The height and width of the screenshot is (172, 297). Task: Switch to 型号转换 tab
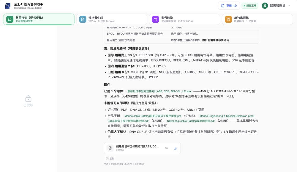184,19
